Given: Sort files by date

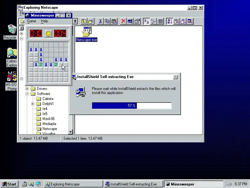Looking at the screenshot, I should click(x=190, y=21).
